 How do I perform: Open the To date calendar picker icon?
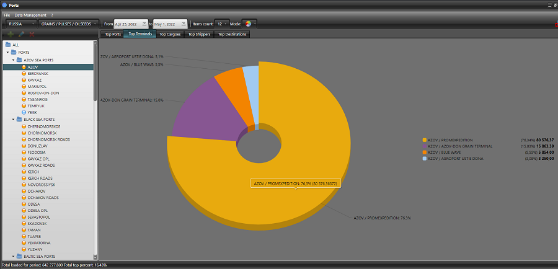[184, 24]
